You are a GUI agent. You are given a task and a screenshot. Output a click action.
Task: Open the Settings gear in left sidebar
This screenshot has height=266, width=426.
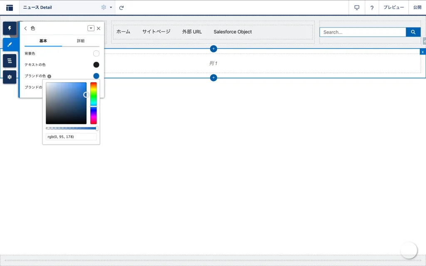tap(10, 77)
